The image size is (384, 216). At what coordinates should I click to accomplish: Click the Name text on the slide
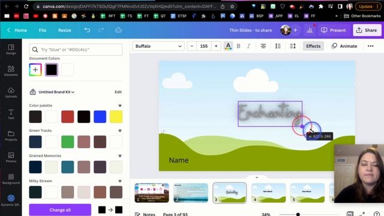179,160
